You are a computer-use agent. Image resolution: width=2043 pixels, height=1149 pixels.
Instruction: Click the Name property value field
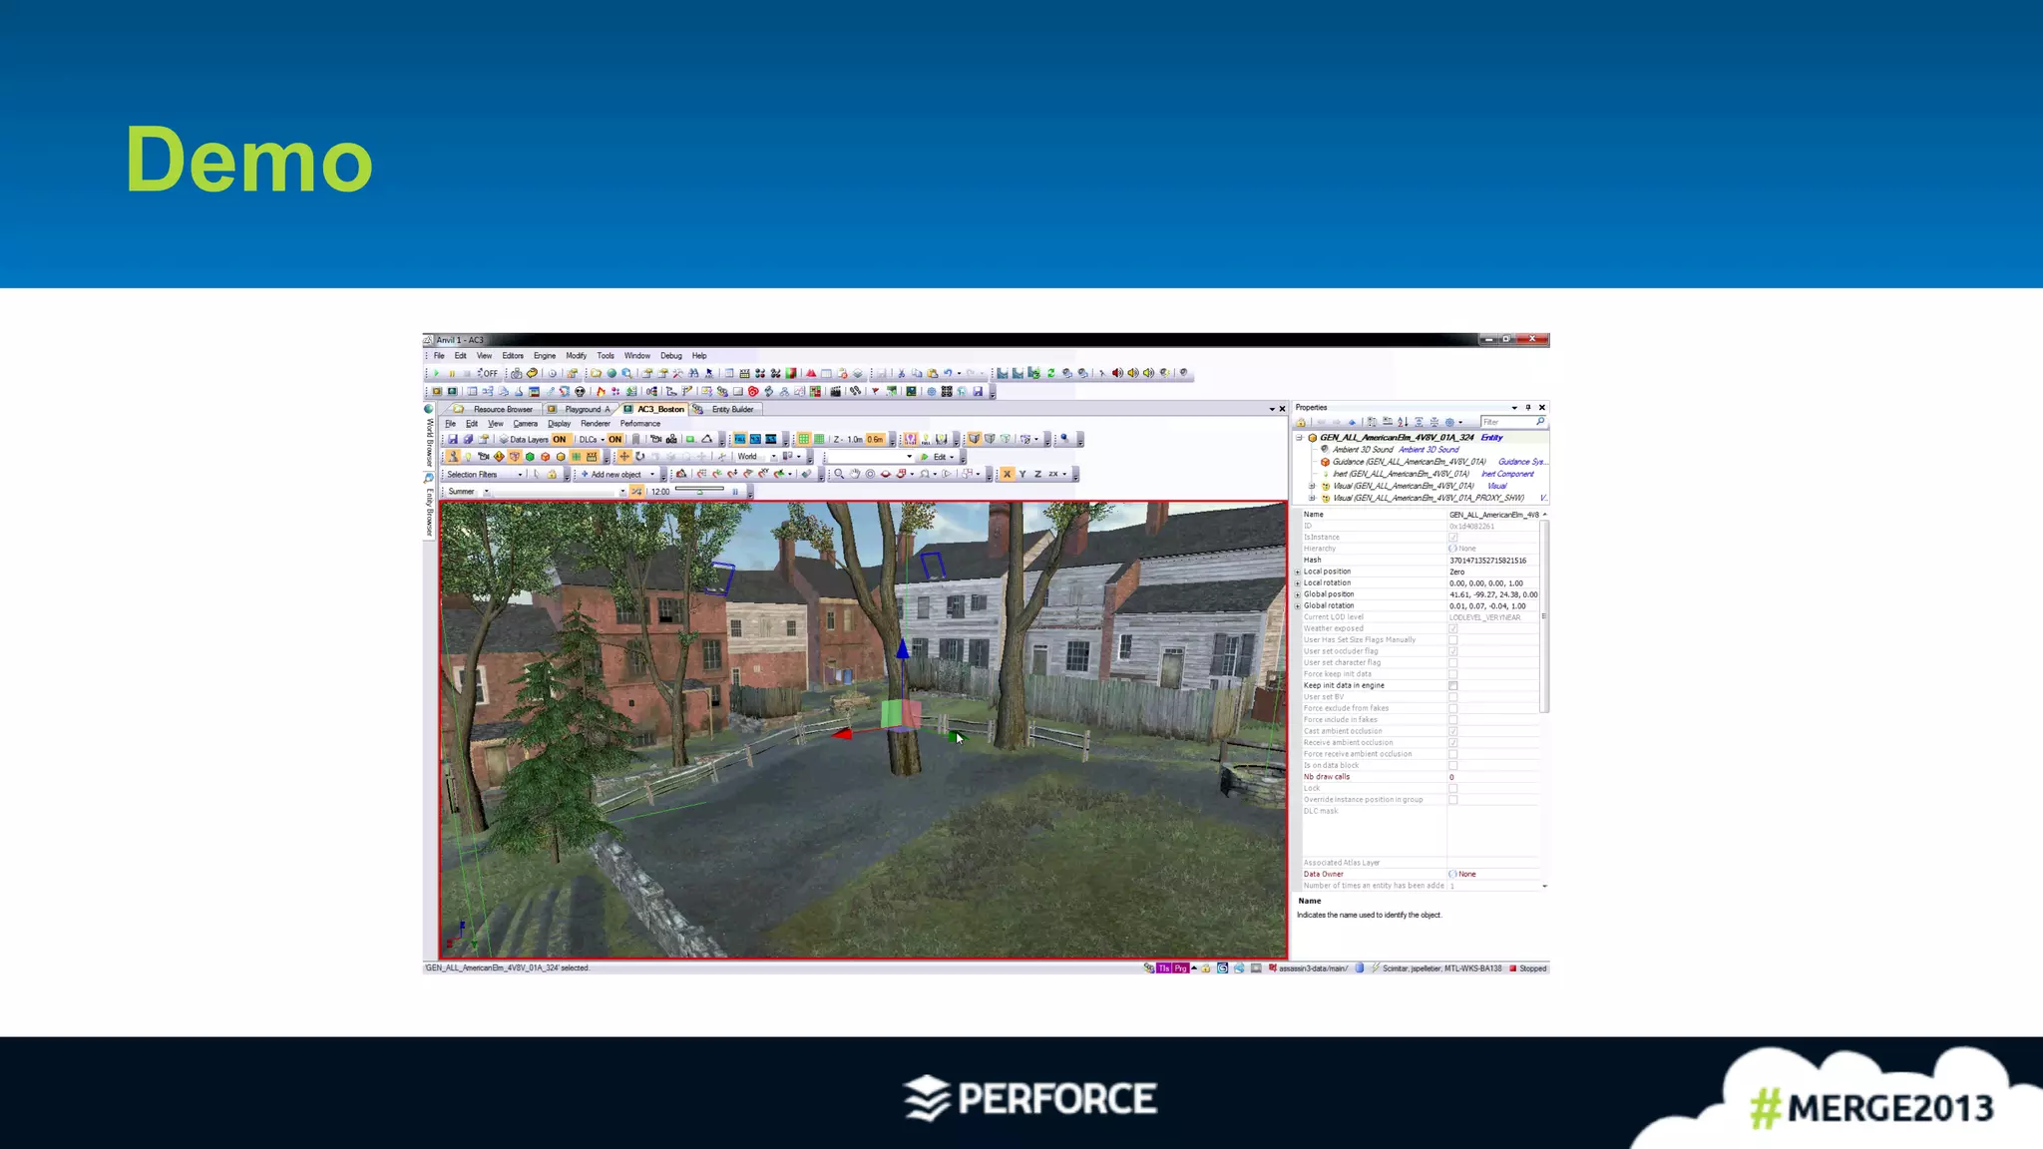tap(1493, 515)
